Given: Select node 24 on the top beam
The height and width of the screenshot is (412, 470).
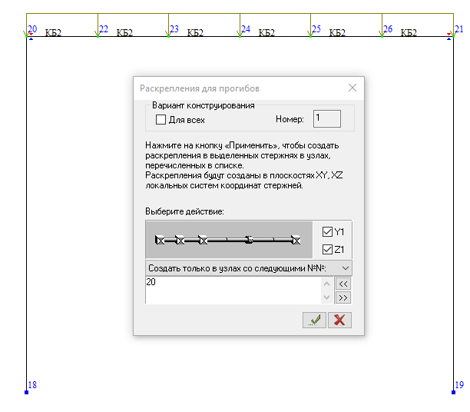Looking at the screenshot, I should tap(240, 36).
